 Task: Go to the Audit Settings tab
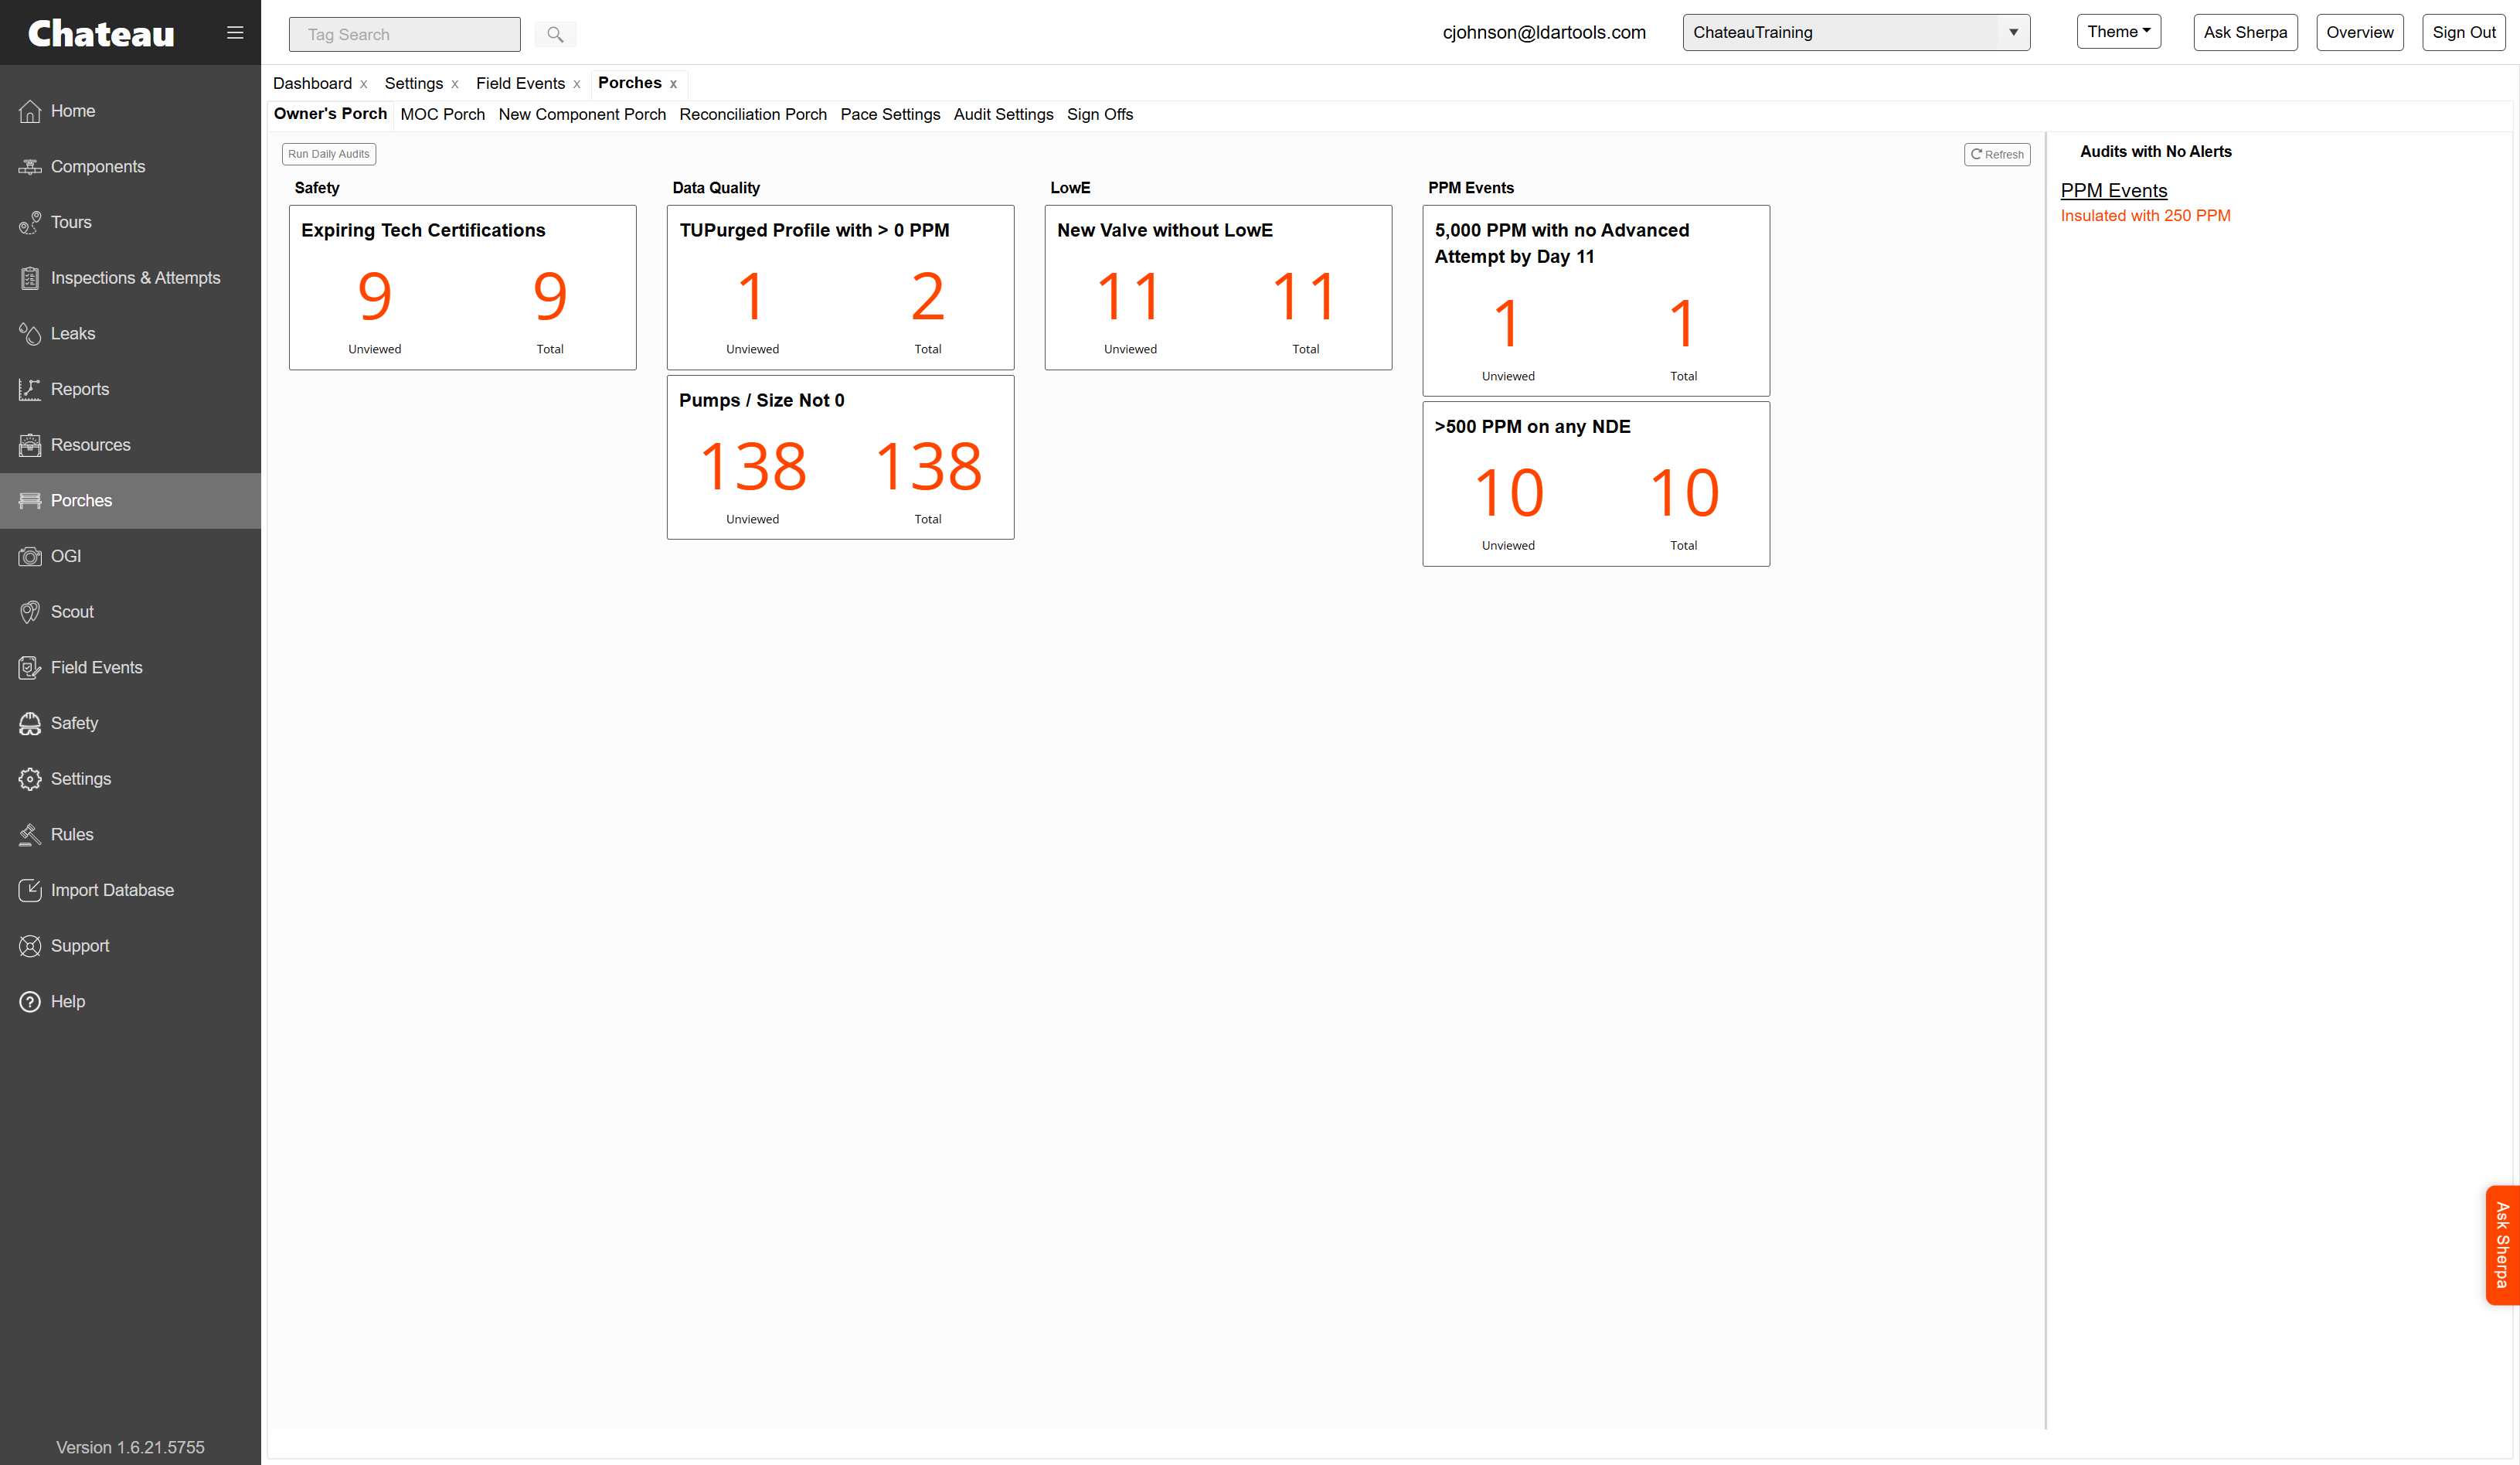1003,114
